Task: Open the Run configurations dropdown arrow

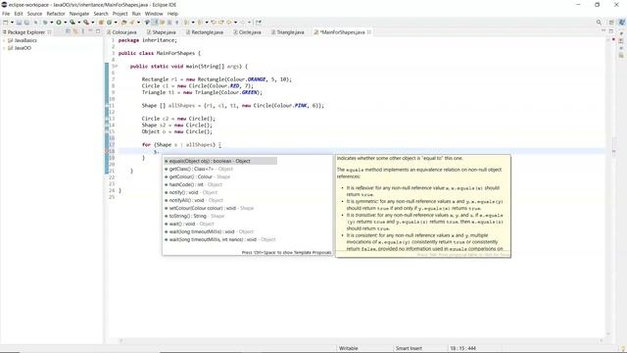Action: [66, 23]
